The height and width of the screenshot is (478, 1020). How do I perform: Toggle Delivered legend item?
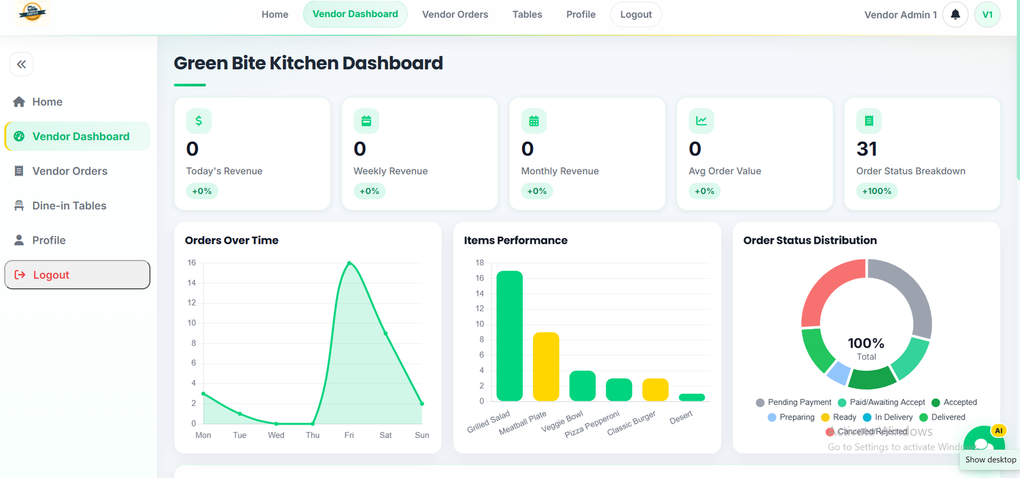pyautogui.click(x=942, y=418)
